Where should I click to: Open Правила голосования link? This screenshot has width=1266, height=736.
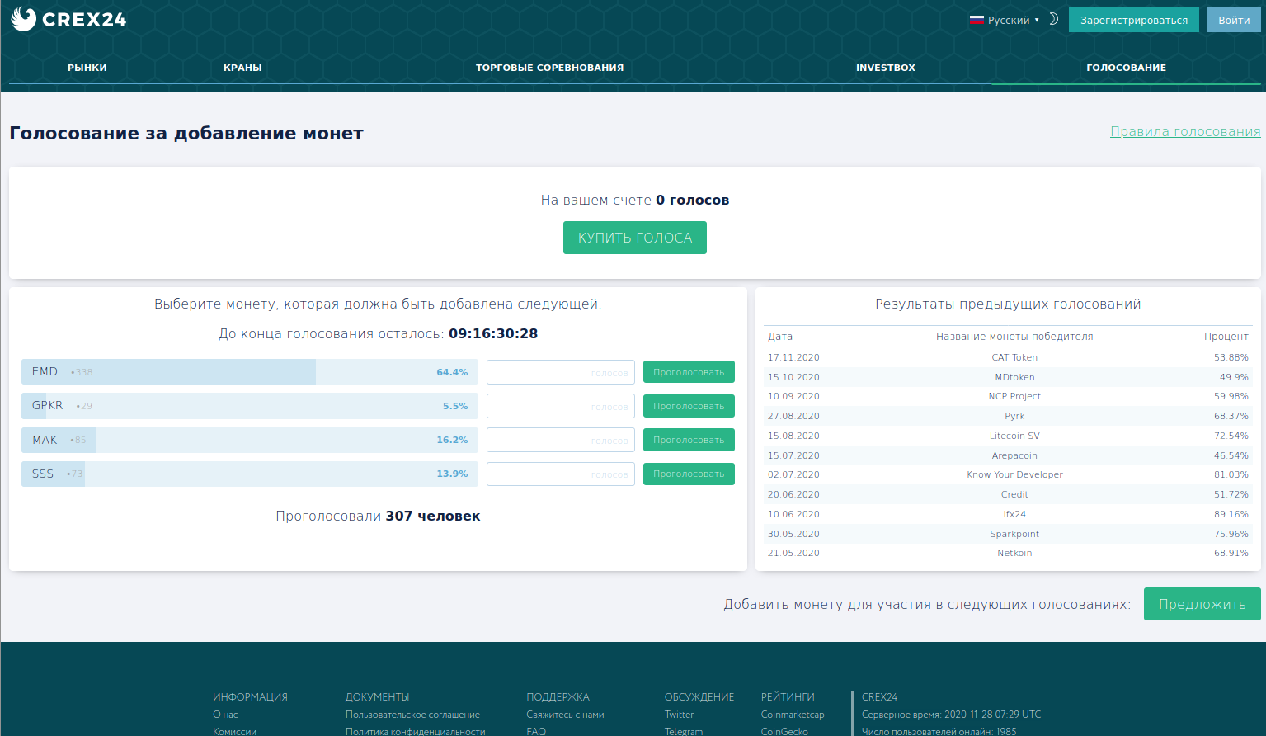click(x=1185, y=131)
